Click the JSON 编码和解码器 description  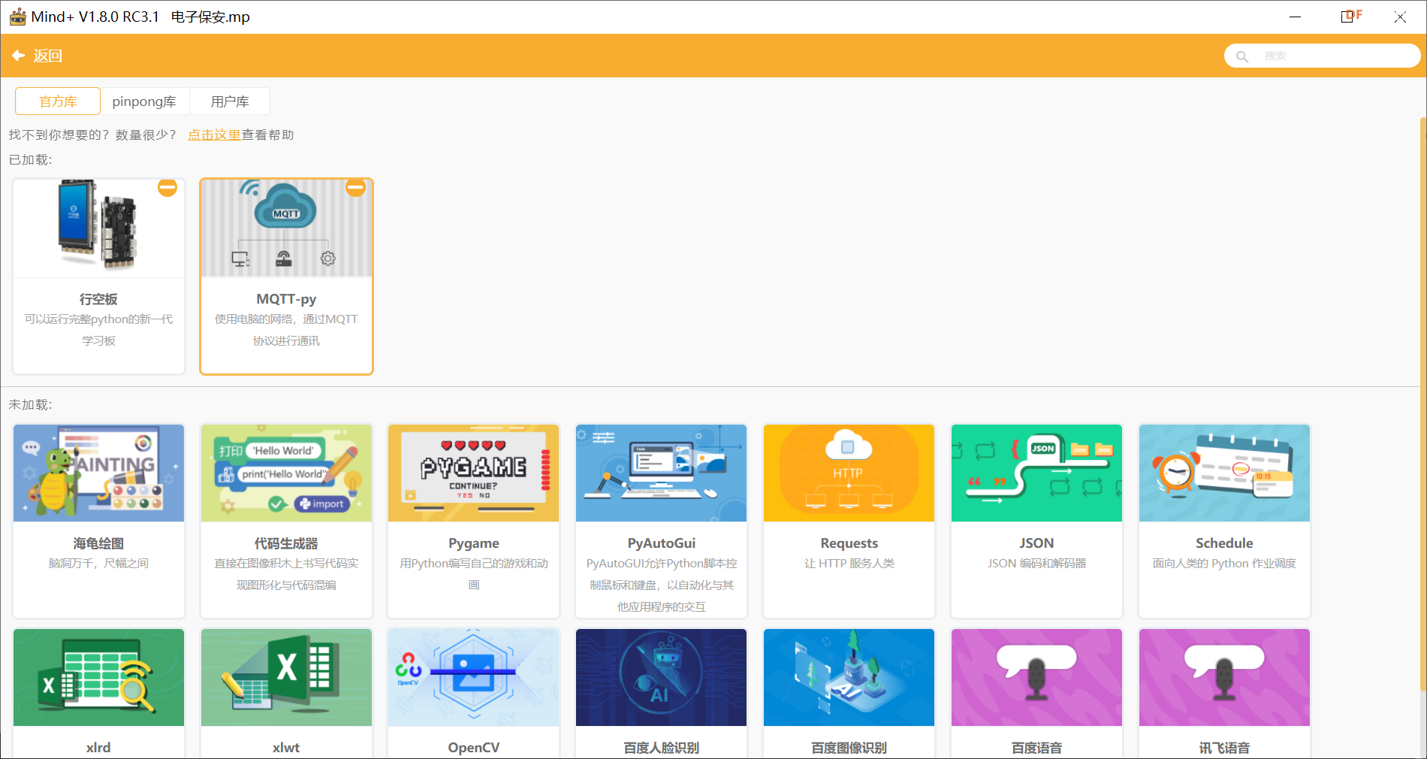[1036, 564]
